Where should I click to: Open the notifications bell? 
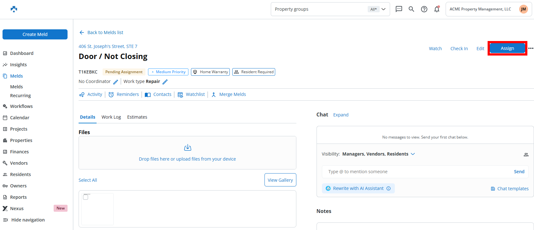(x=437, y=9)
